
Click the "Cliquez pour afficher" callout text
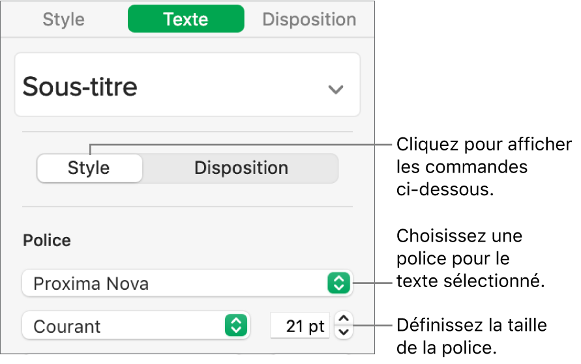(483, 145)
